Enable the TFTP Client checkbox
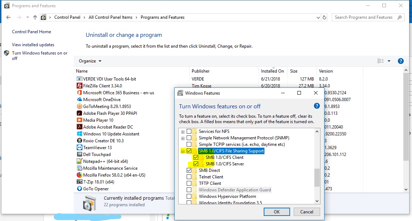The height and width of the screenshot is (221, 412). coord(189,183)
